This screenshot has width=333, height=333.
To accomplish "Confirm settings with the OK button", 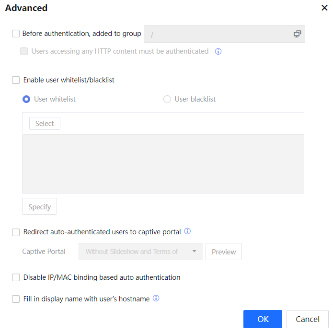I will coord(263,319).
